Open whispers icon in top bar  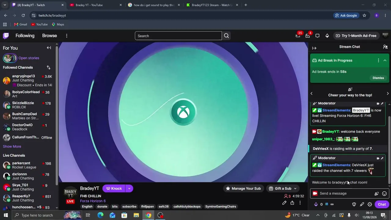pos(317,36)
